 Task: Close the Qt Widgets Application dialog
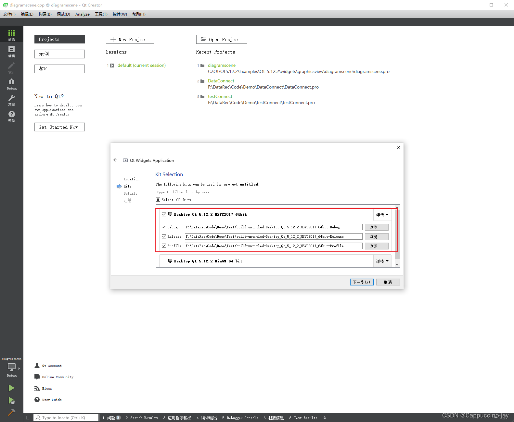click(x=398, y=148)
